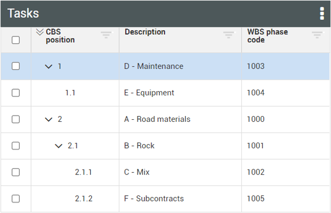Select the F - Subcontracts row checkbox
This screenshot has height=213, width=331.
coord(16,198)
